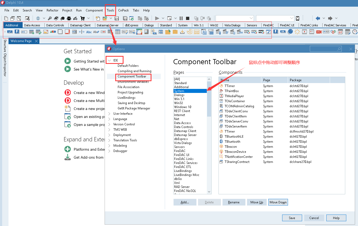Image resolution: width=358 pixels, height=226 pixels.
Task: Expand the User Interface tree node
Action: pyautogui.click(x=109, y=114)
